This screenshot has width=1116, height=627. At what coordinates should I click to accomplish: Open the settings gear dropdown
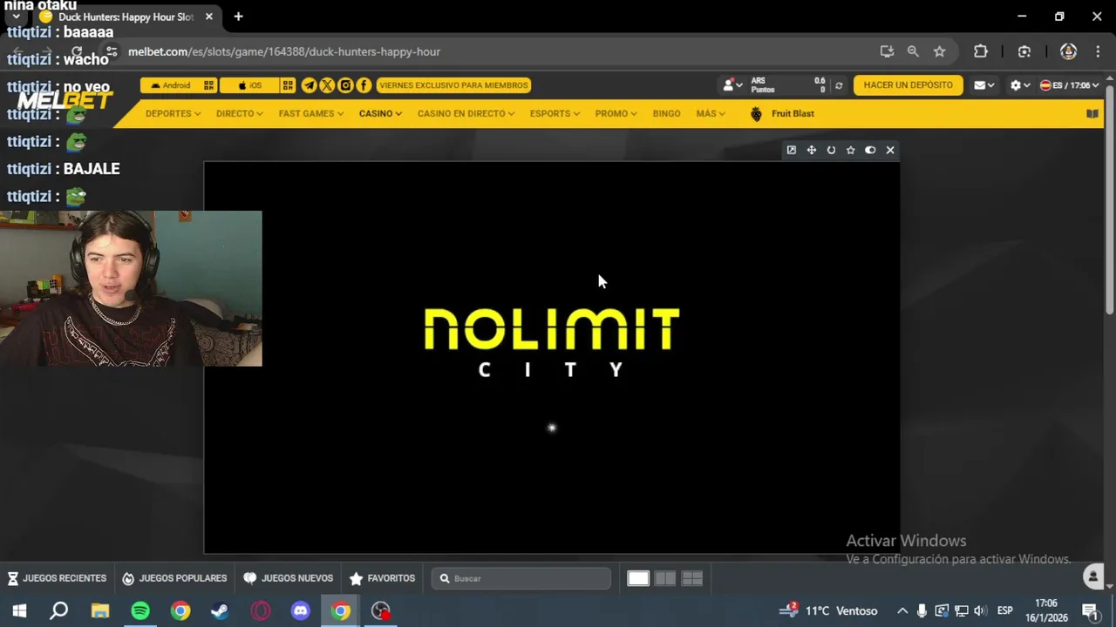[1020, 85]
